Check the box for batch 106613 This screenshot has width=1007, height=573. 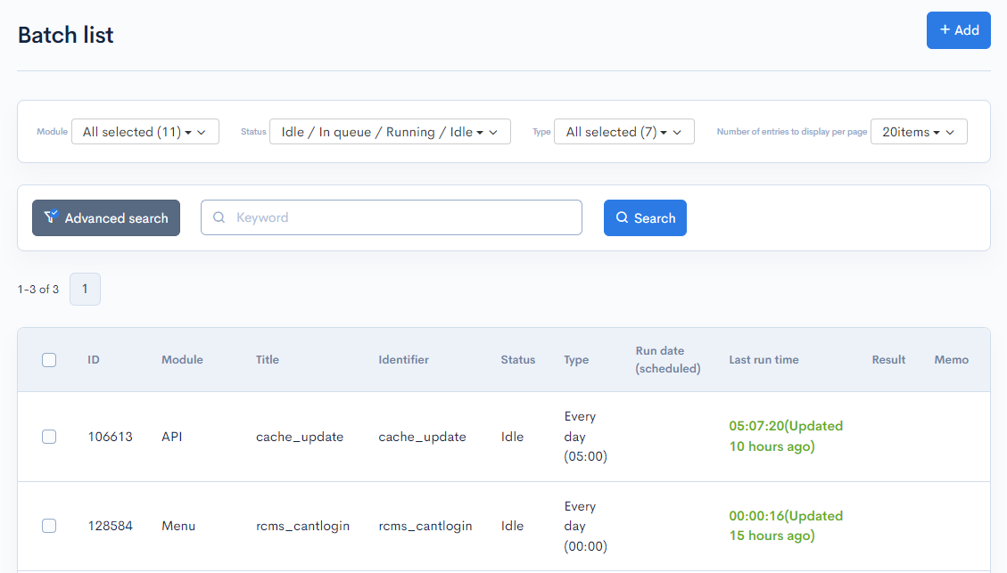tap(49, 437)
